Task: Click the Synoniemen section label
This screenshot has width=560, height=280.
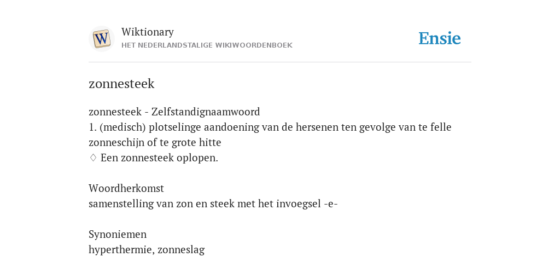Action: click(118, 234)
